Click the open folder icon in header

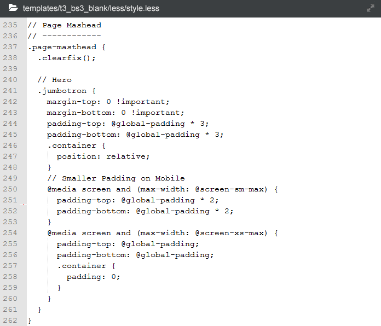pos(13,8)
